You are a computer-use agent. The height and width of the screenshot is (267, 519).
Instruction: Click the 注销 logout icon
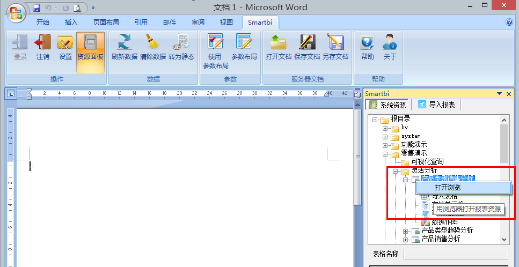tap(43, 42)
